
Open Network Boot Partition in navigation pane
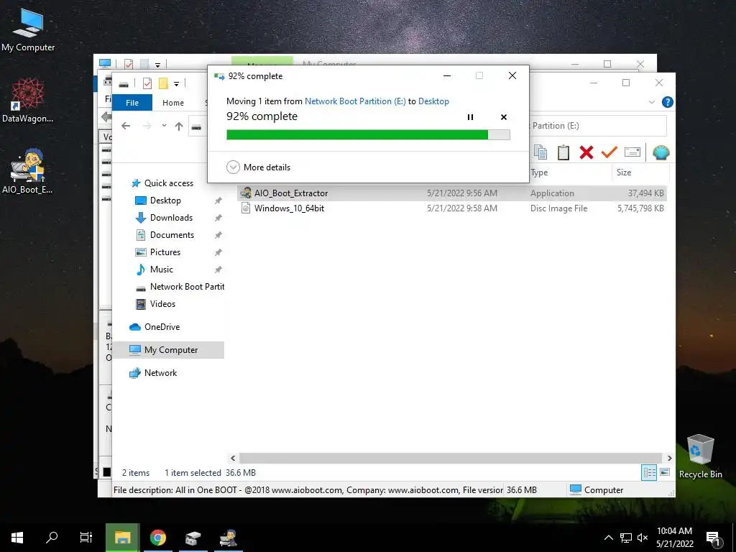pos(187,287)
